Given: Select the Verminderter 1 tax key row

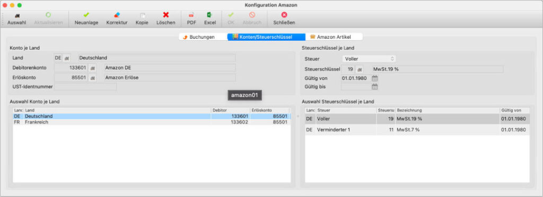Looking at the screenshot, I should coord(417,130).
